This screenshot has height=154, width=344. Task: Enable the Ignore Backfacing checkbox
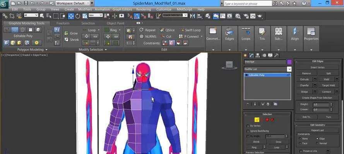[248, 131]
